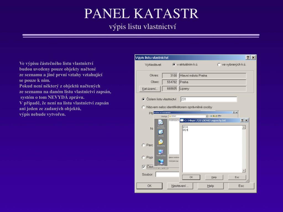
Task: Click help icon in Soubor se seznamem title bar
Action: [x=234, y=113]
